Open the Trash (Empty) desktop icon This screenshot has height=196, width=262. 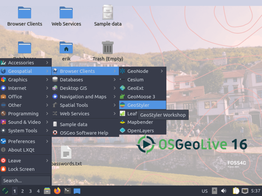pos(107,48)
